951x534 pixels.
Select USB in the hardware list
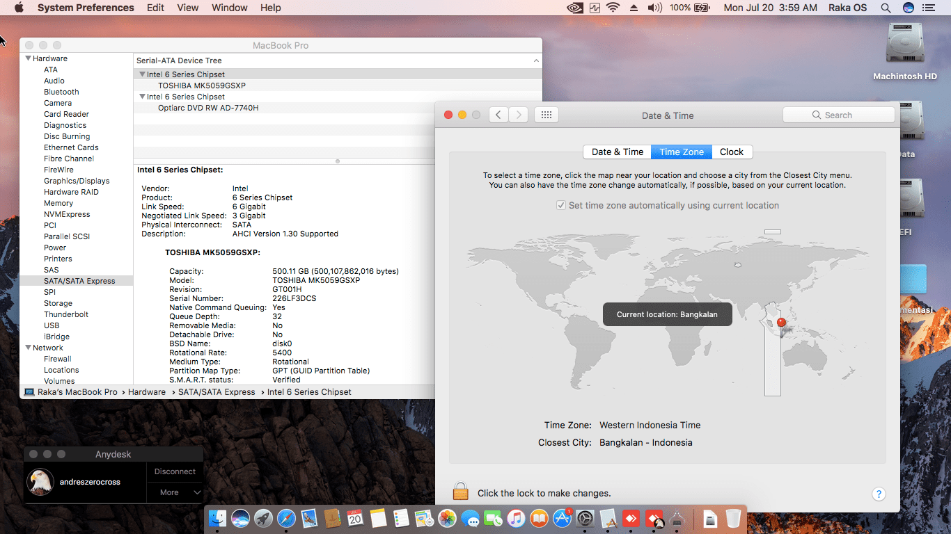coord(52,325)
